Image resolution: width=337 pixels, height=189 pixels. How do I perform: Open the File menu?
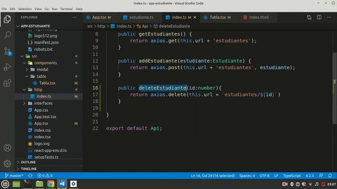4,9
